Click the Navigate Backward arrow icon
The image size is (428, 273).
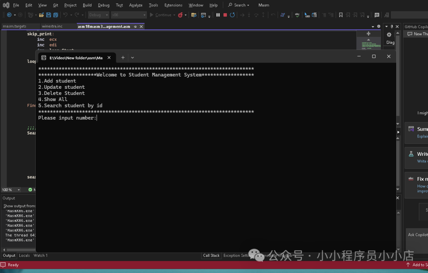click(x=9, y=15)
